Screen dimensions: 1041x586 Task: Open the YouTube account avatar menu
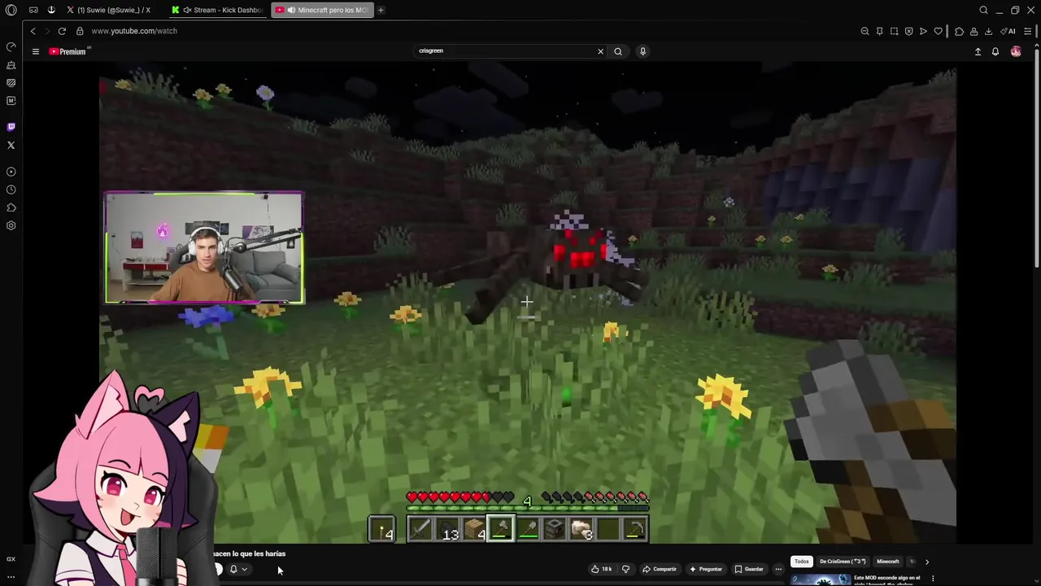(1016, 51)
